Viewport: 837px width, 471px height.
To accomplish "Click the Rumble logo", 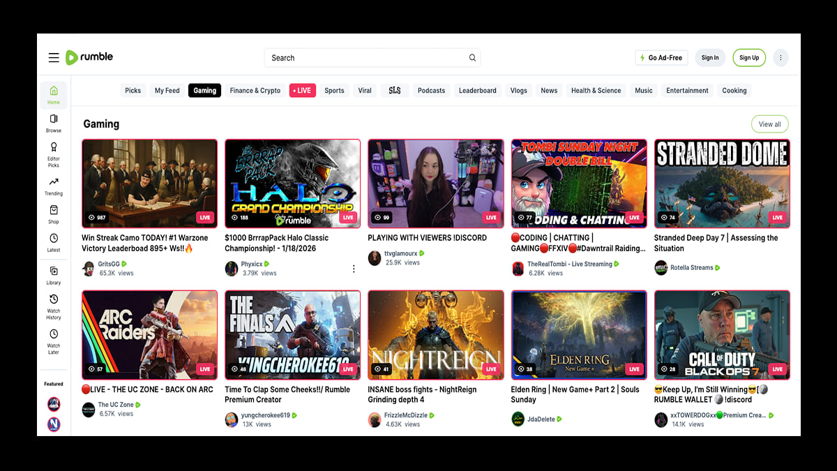I will coord(89,57).
